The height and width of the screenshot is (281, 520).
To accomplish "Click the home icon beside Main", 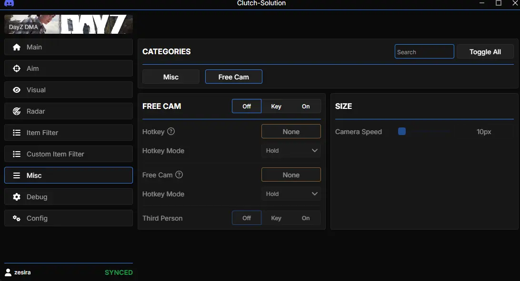I will tap(17, 47).
